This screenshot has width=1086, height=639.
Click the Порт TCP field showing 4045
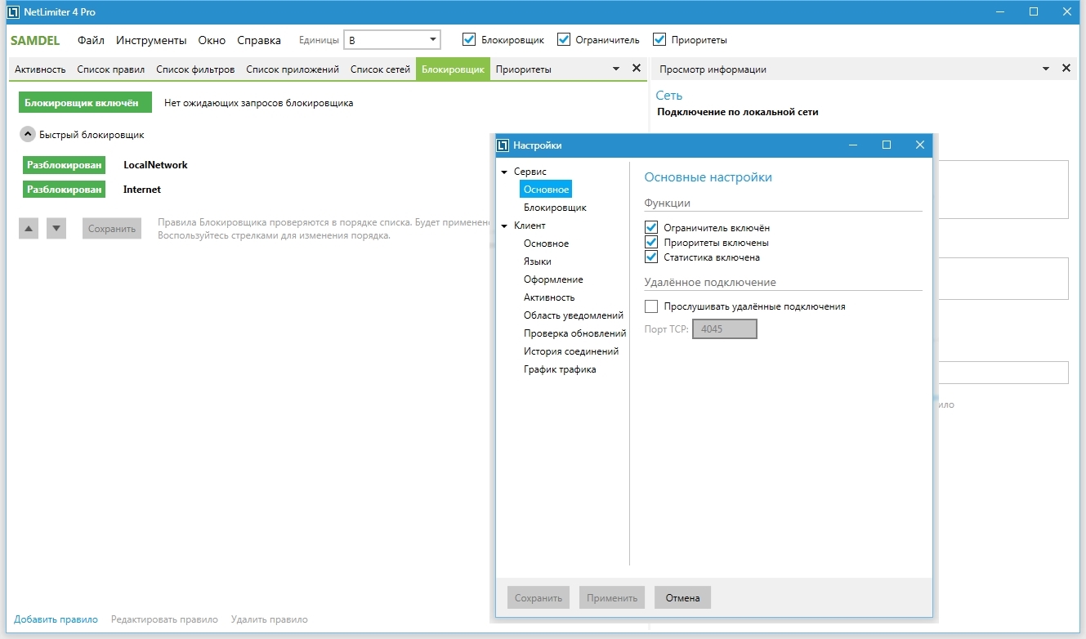coord(725,328)
